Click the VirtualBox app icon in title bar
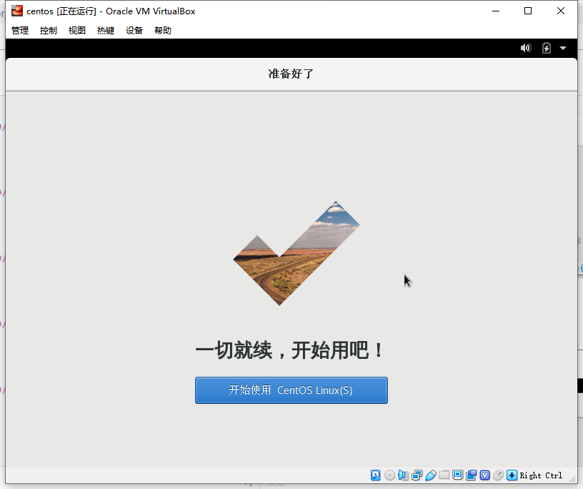583x489 pixels. pyautogui.click(x=16, y=11)
